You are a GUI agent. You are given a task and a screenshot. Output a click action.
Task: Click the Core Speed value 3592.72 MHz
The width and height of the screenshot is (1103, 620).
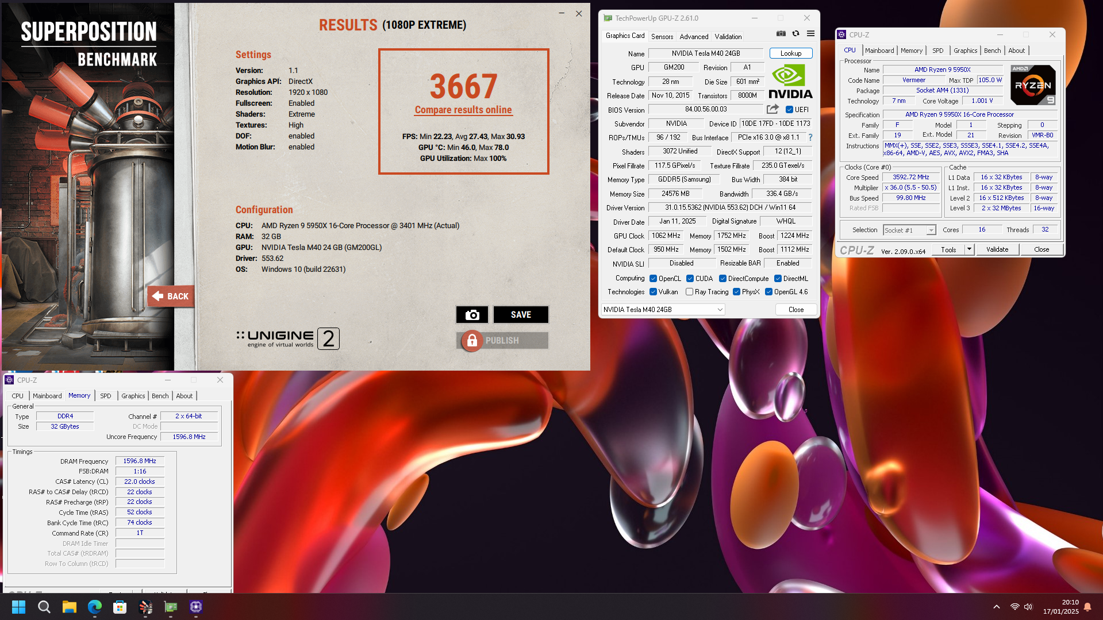910,178
